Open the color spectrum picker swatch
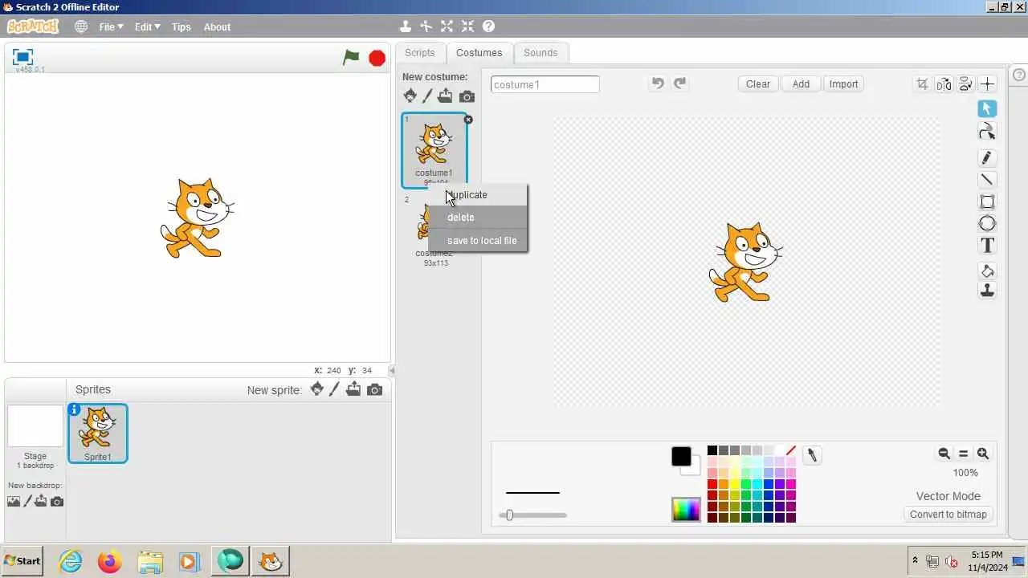This screenshot has height=578, width=1028. 686,510
